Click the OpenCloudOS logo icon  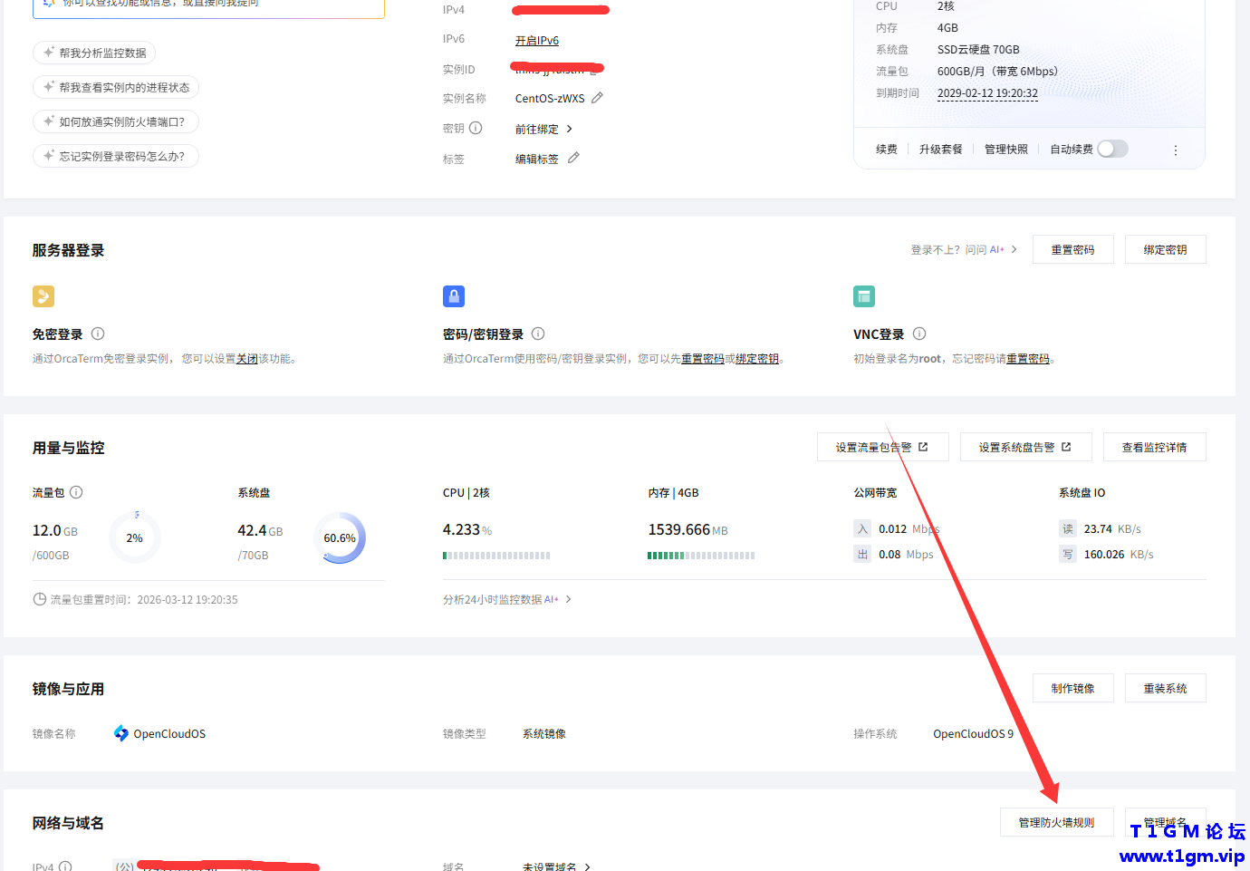[x=121, y=733]
